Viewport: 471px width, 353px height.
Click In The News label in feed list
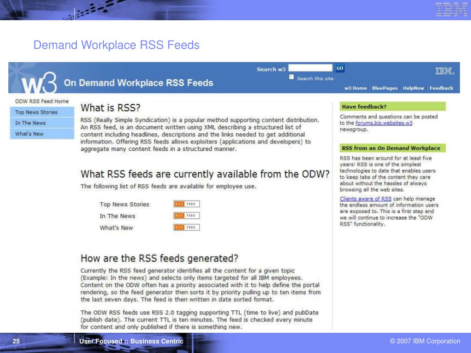(117, 216)
